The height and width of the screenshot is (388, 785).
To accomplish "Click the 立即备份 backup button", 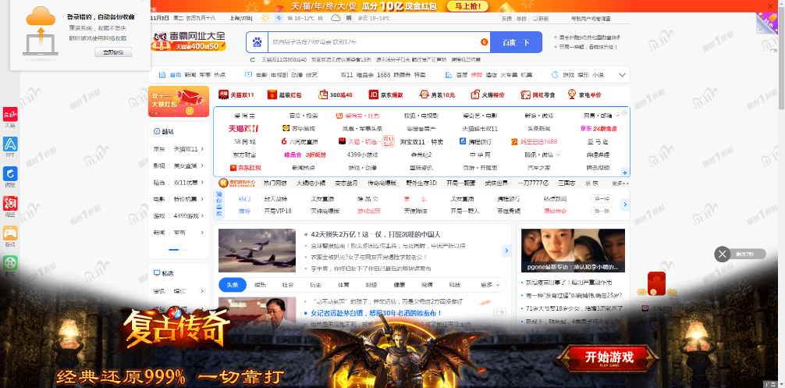I will pos(113,52).
